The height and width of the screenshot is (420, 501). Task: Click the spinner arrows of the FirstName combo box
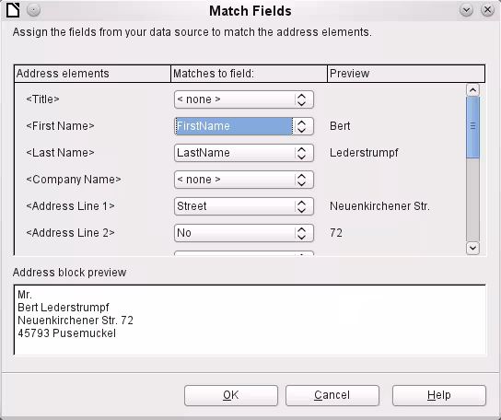point(301,126)
